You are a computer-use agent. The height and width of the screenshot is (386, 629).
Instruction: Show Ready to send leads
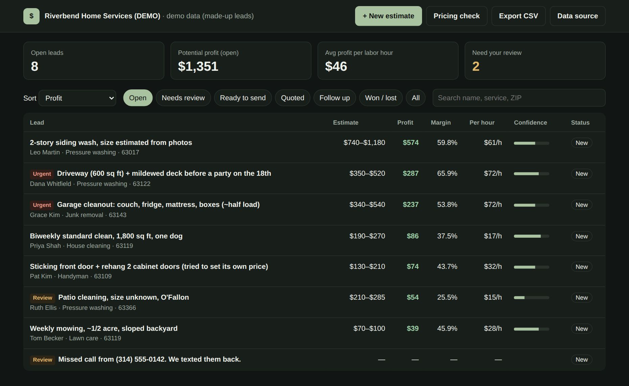tap(243, 98)
